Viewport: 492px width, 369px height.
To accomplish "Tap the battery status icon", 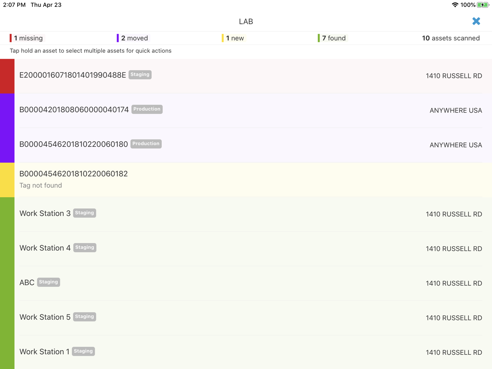I will tap(483, 5).
